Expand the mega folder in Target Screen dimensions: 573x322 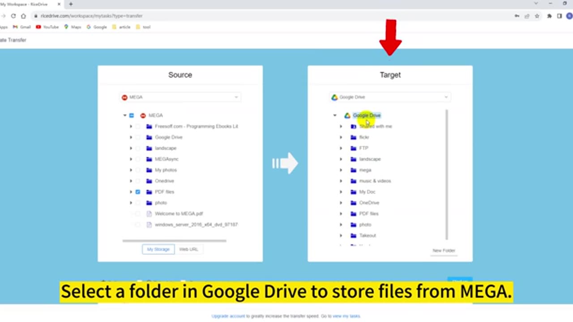(341, 170)
